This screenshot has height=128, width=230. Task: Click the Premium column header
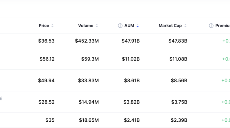coord(223,26)
